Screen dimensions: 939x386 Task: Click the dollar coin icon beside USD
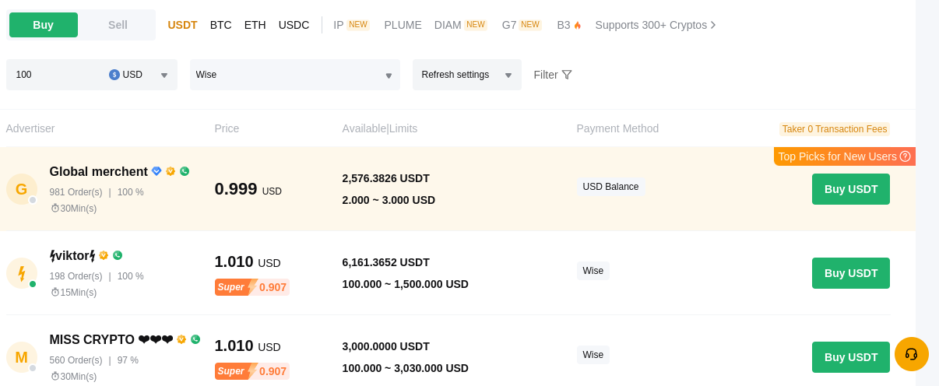point(114,75)
